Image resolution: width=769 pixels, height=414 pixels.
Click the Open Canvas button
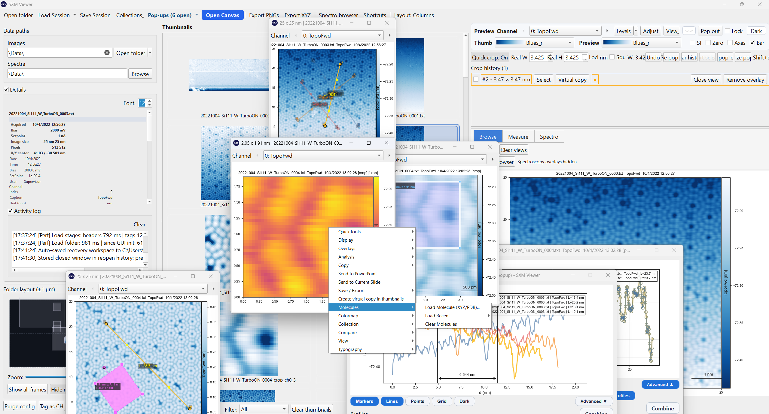tap(222, 15)
